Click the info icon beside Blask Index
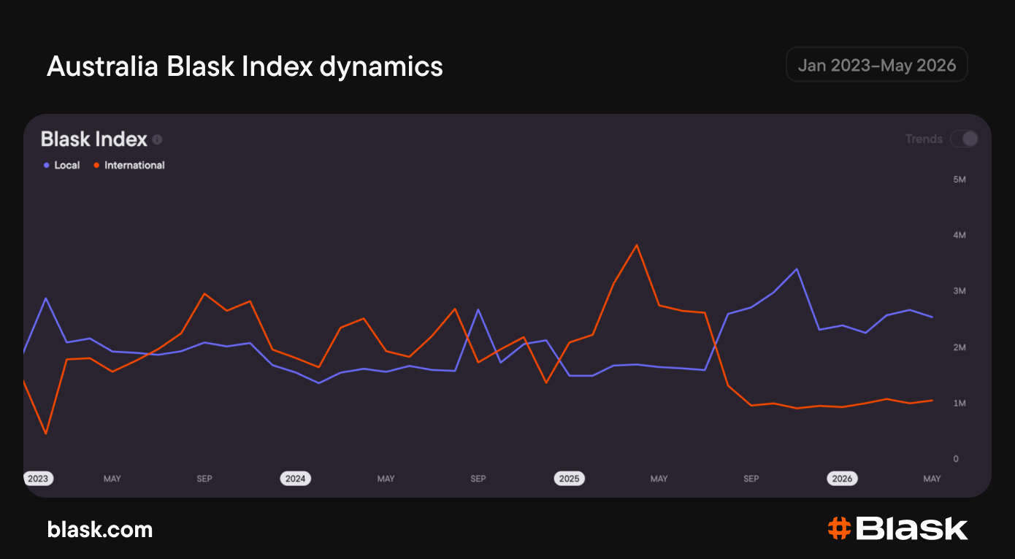The width and height of the screenshot is (1015, 559). click(157, 139)
